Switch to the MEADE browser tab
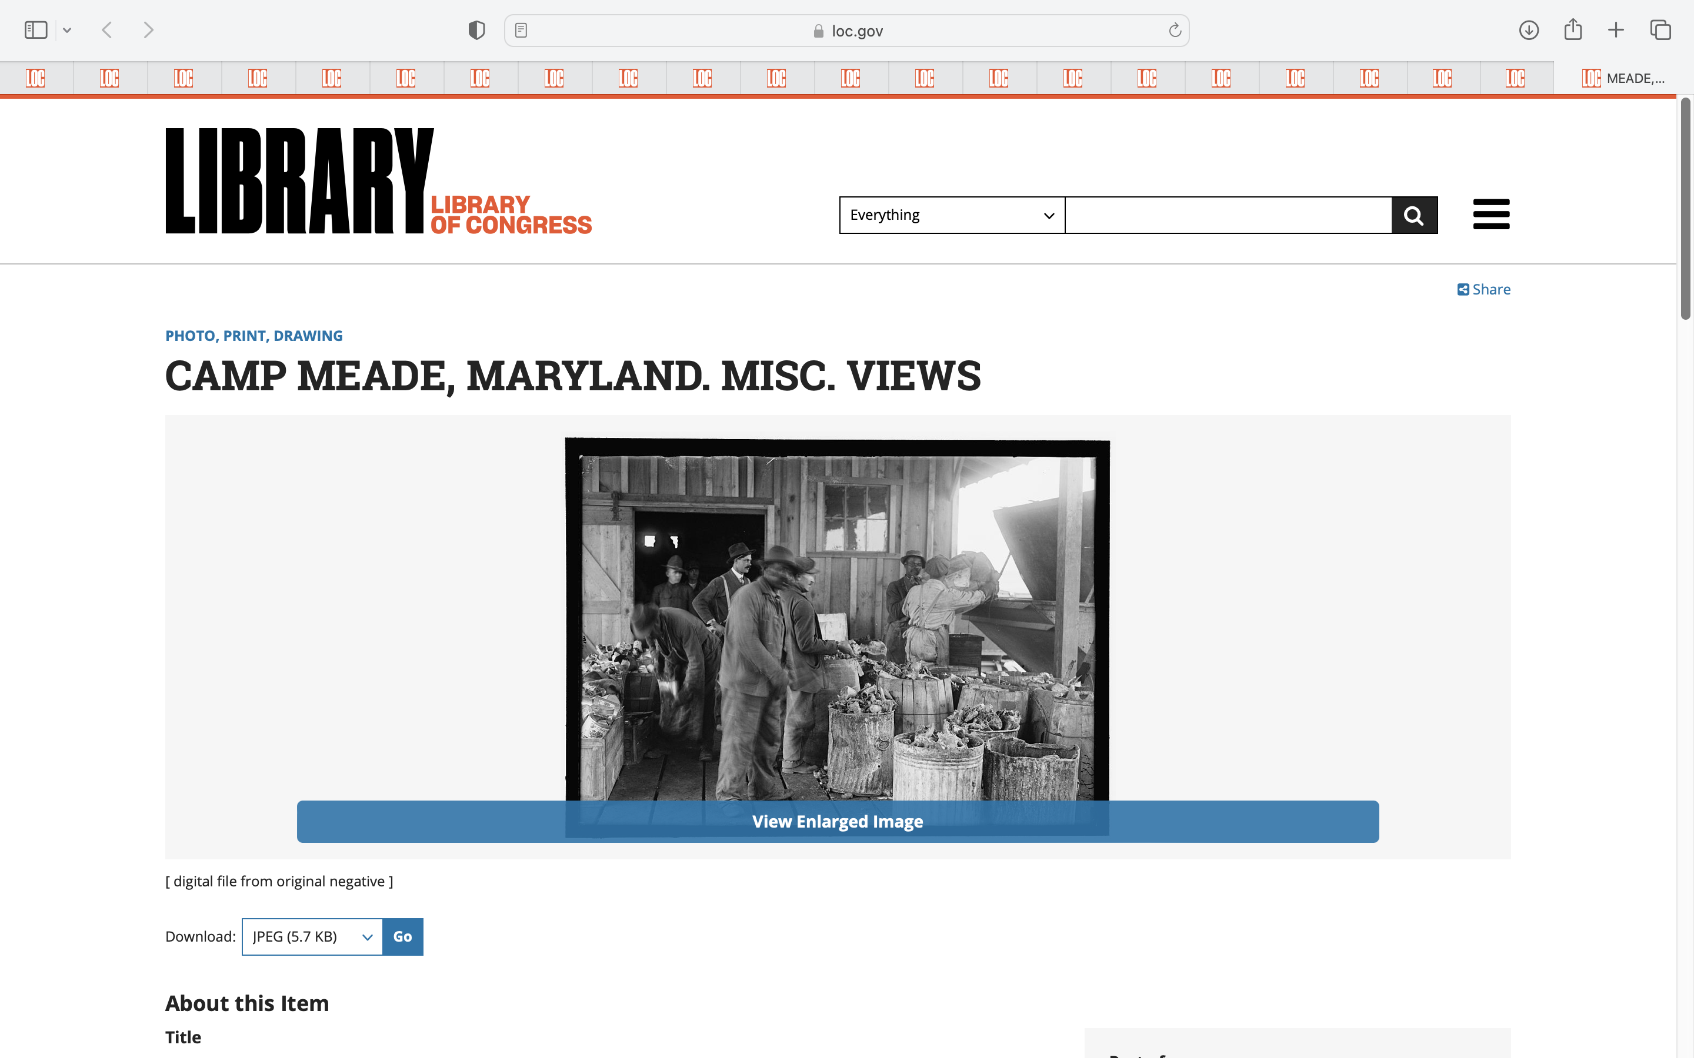The height and width of the screenshot is (1058, 1694). coord(1623,78)
